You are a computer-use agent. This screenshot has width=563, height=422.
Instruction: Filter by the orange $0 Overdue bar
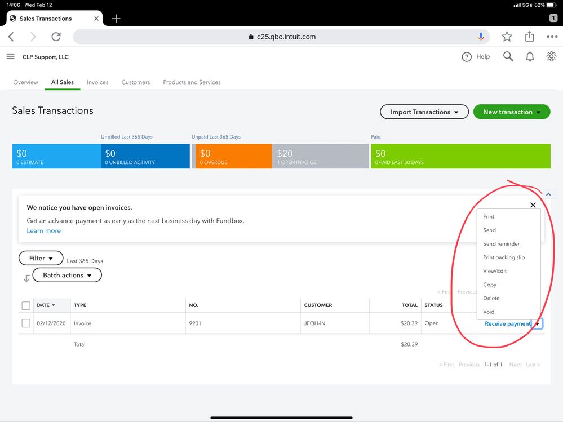tap(234, 156)
